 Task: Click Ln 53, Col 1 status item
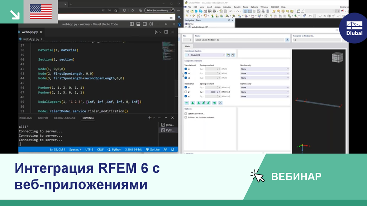click(x=57, y=149)
